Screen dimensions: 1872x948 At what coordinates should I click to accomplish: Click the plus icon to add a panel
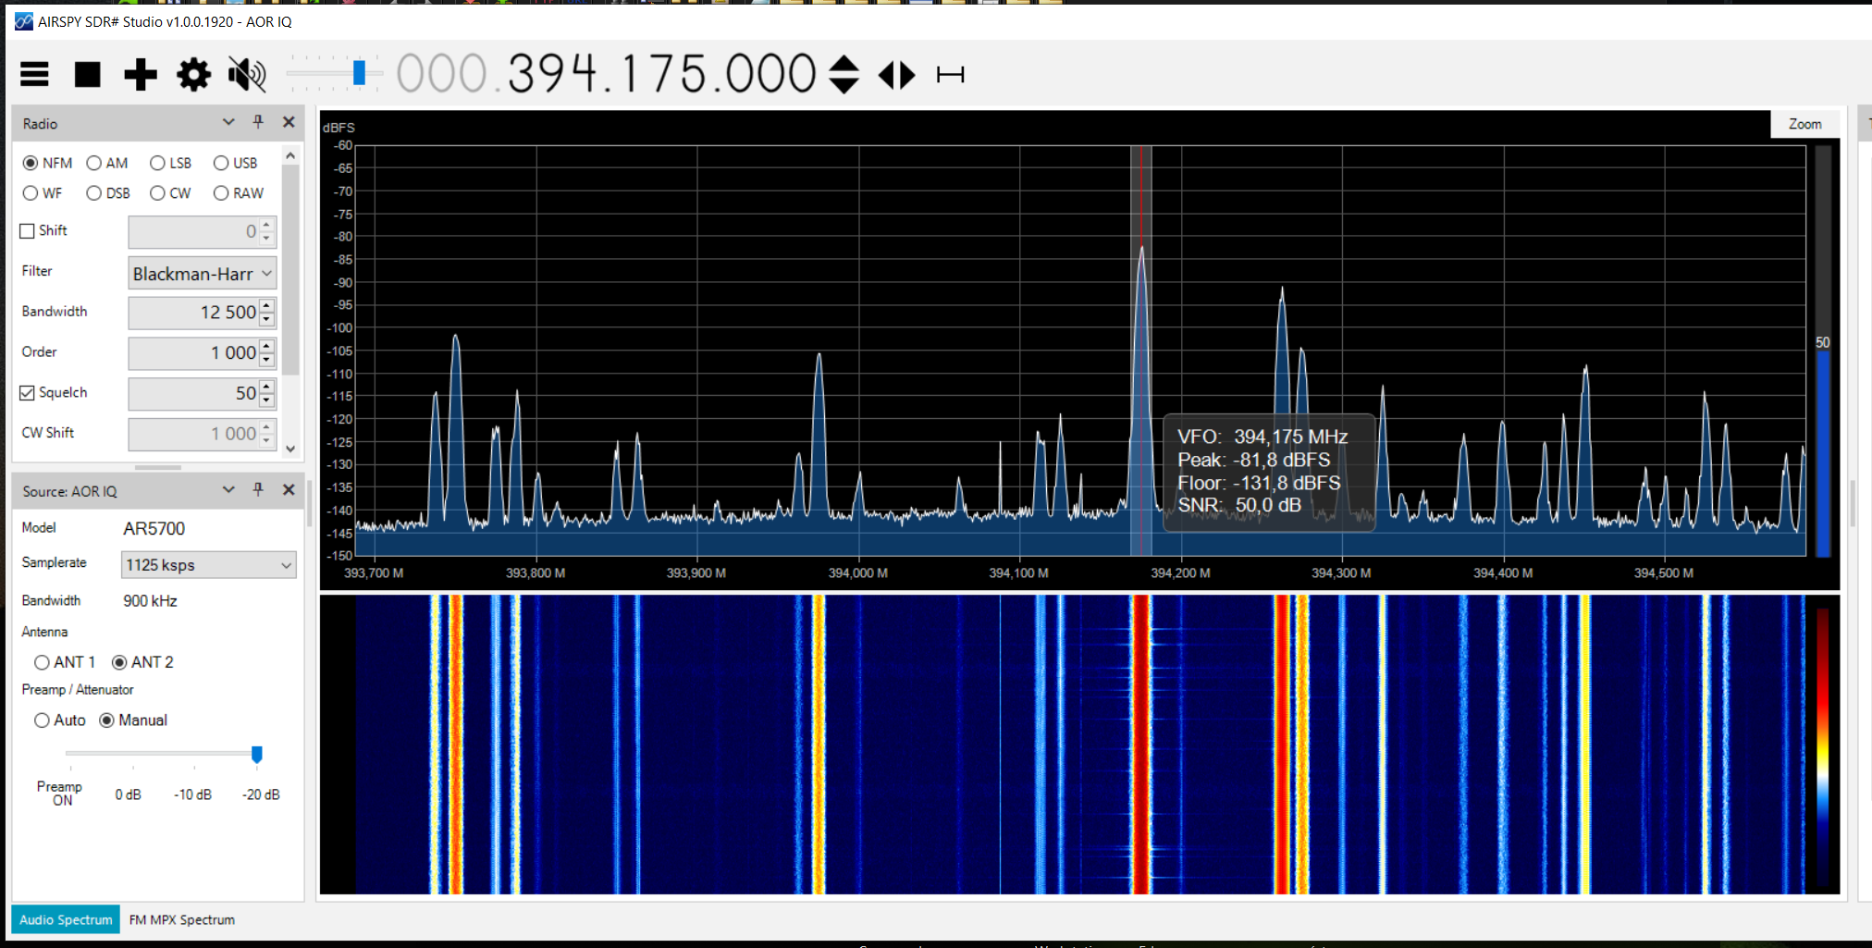(x=141, y=74)
